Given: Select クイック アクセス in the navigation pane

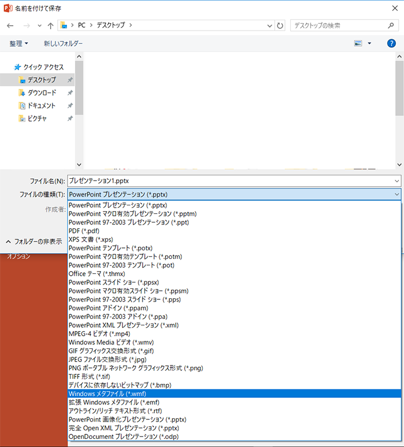Looking at the screenshot, I should tap(39, 67).
